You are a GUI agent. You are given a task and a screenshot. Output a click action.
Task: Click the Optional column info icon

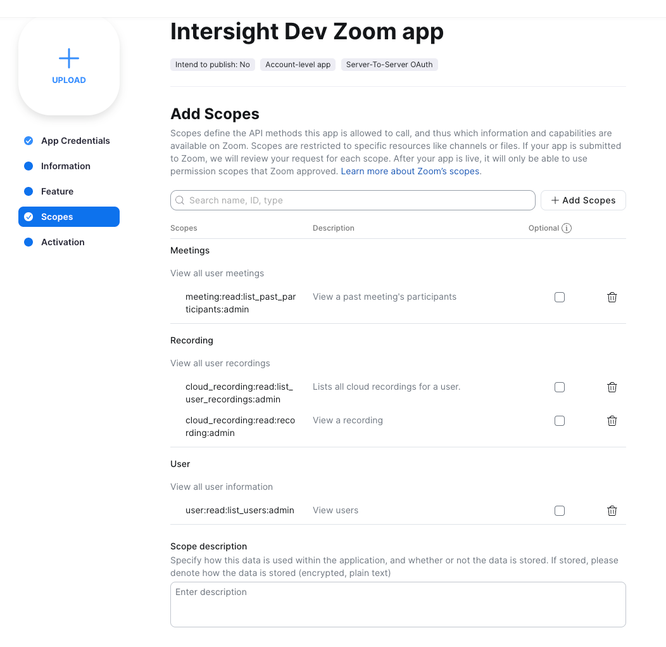(567, 228)
